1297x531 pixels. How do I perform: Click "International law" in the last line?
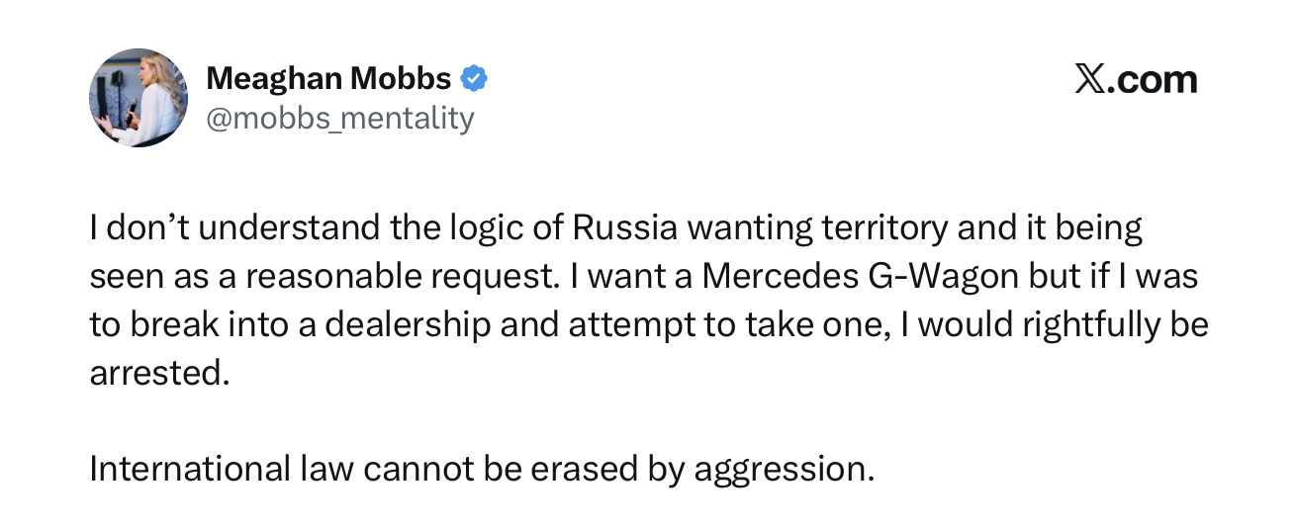click(221, 468)
